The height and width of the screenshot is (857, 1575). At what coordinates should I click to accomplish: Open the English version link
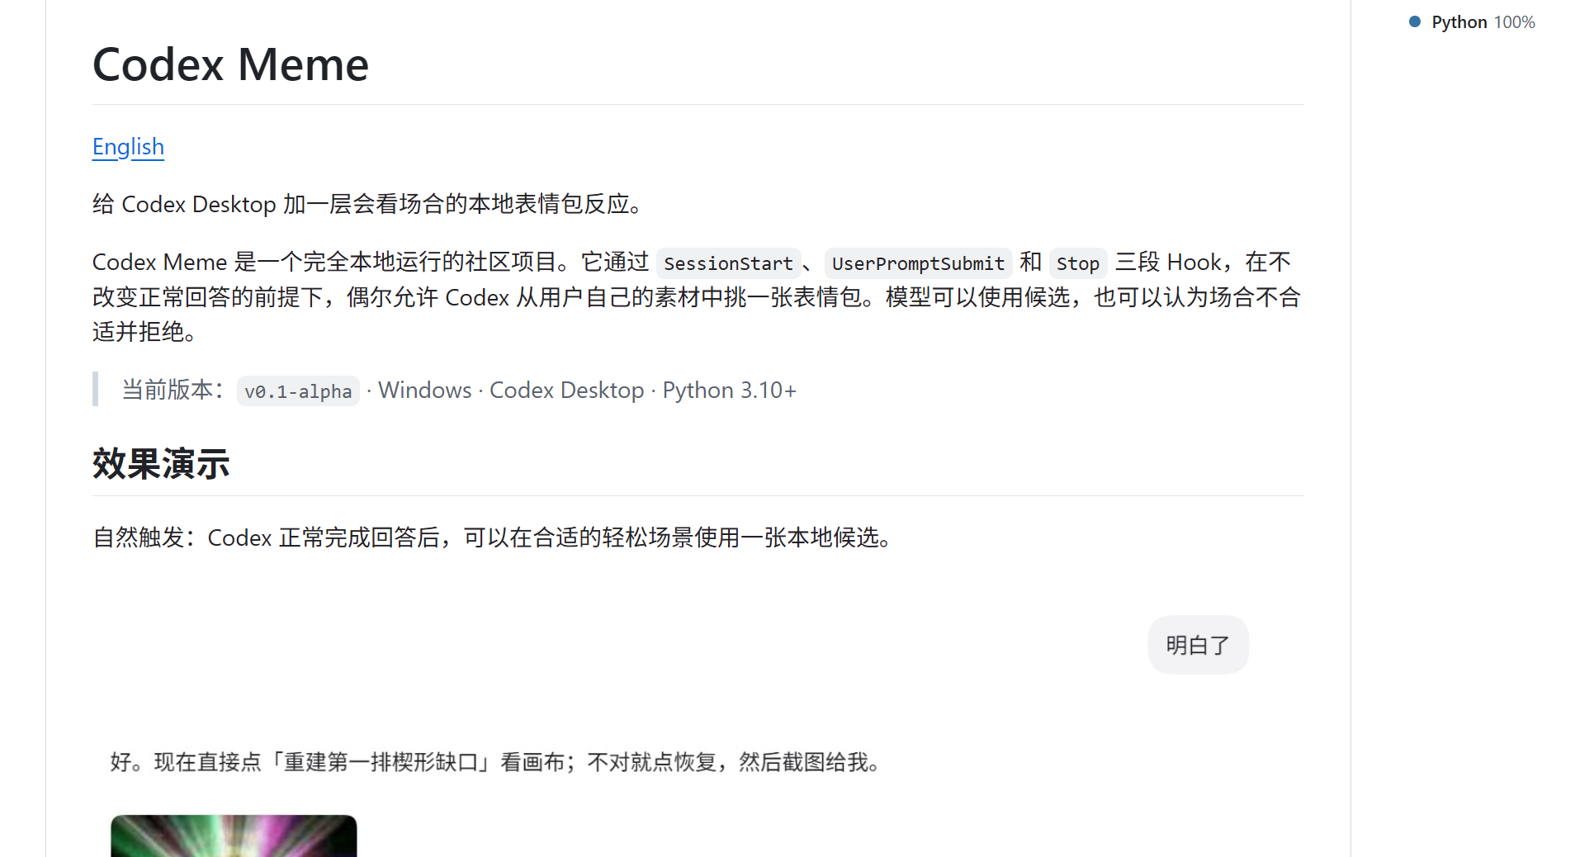pyautogui.click(x=128, y=147)
